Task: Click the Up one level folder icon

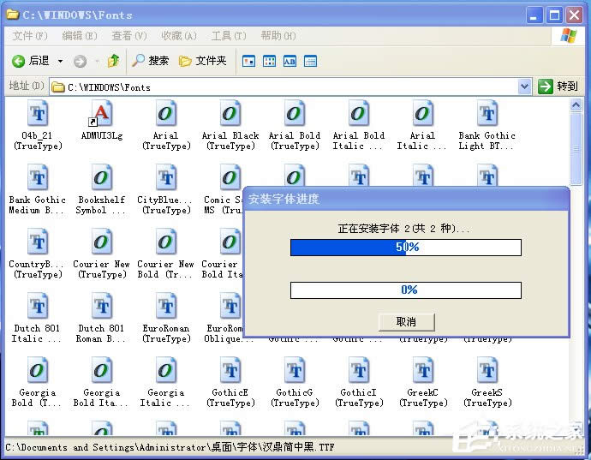Action: tap(113, 61)
